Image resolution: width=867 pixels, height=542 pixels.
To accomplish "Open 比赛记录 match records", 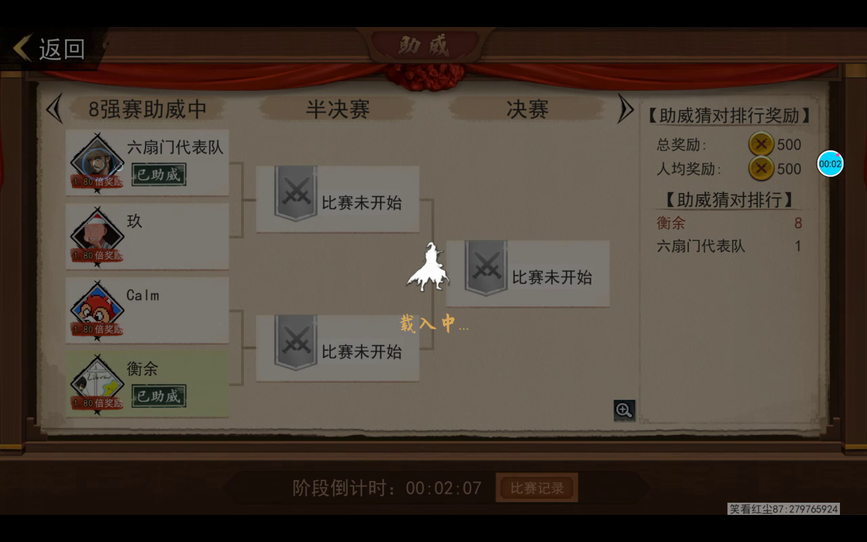I will (536, 488).
